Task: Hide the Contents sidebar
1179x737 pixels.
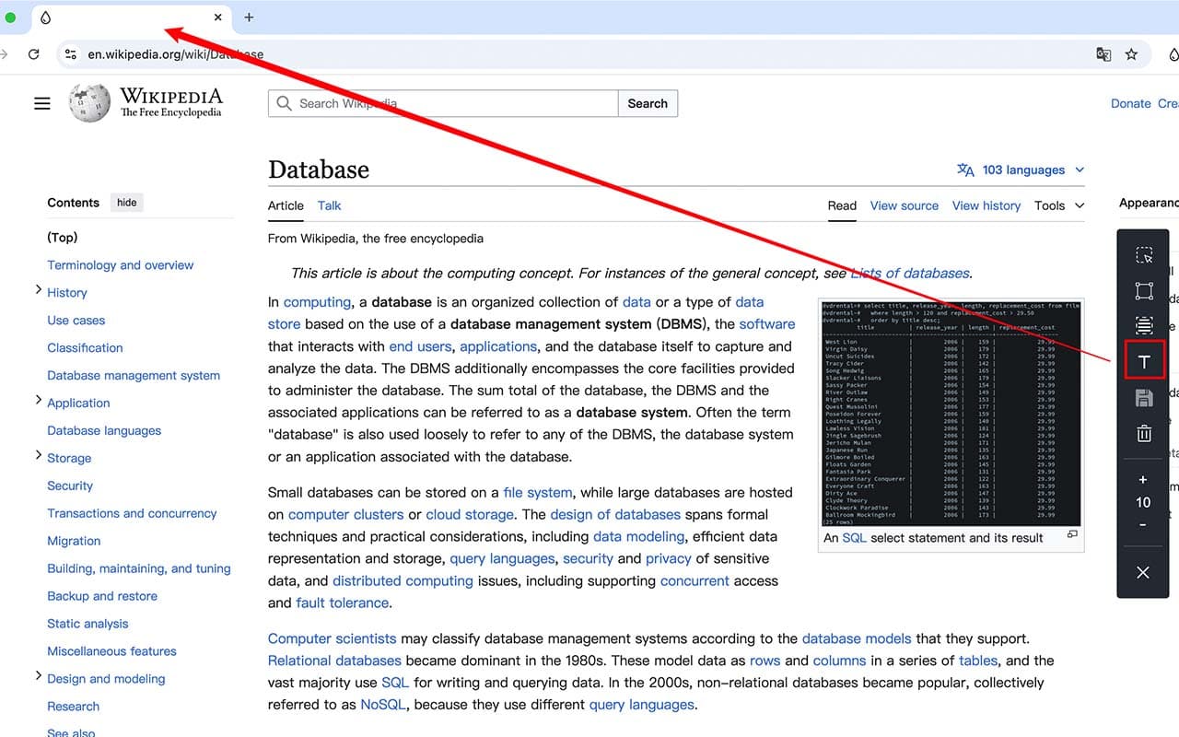Action: [127, 203]
